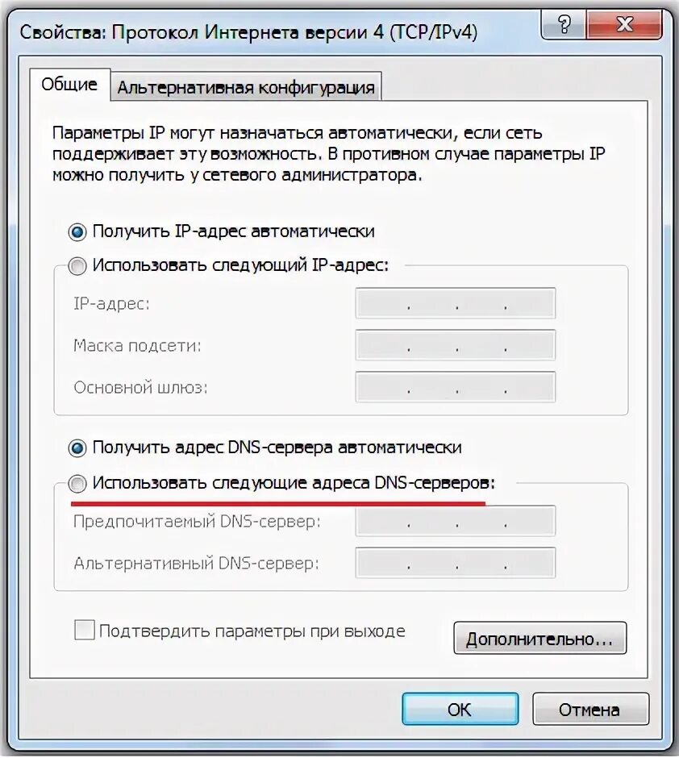This screenshot has height=758, width=679.
Task: Switch to Альтернативная конфигурация tab
Action: (246, 87)
